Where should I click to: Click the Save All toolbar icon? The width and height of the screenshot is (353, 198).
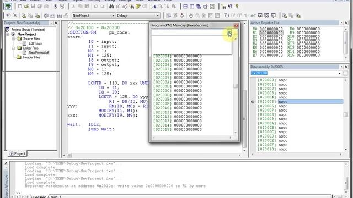pos(39,7)
